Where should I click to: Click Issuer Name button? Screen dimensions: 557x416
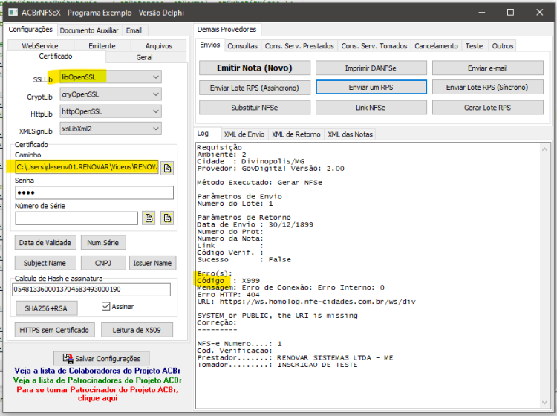point(152,263)
